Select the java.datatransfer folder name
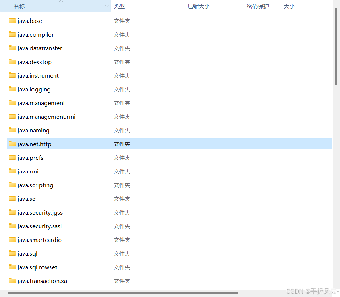 [x=40, y=48]
